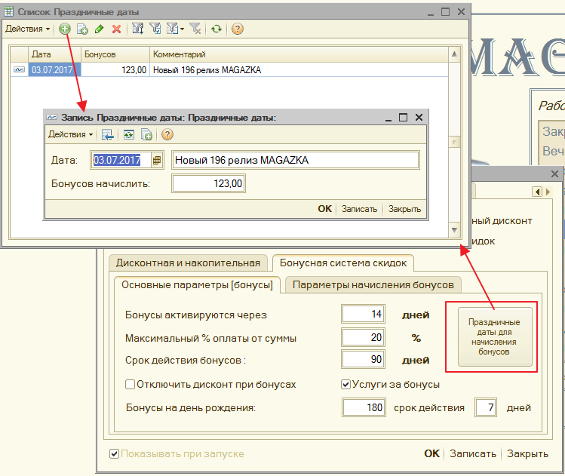Refresh the holiday dates list

pyautogui.click(x=216, y=29)
